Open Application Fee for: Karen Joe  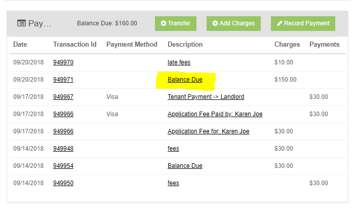point(208,131)
